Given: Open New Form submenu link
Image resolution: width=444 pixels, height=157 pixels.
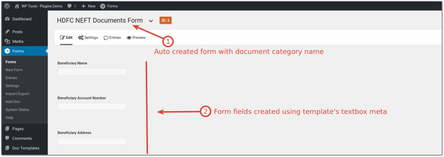Looking at the screenshot, I should point(14,70).
